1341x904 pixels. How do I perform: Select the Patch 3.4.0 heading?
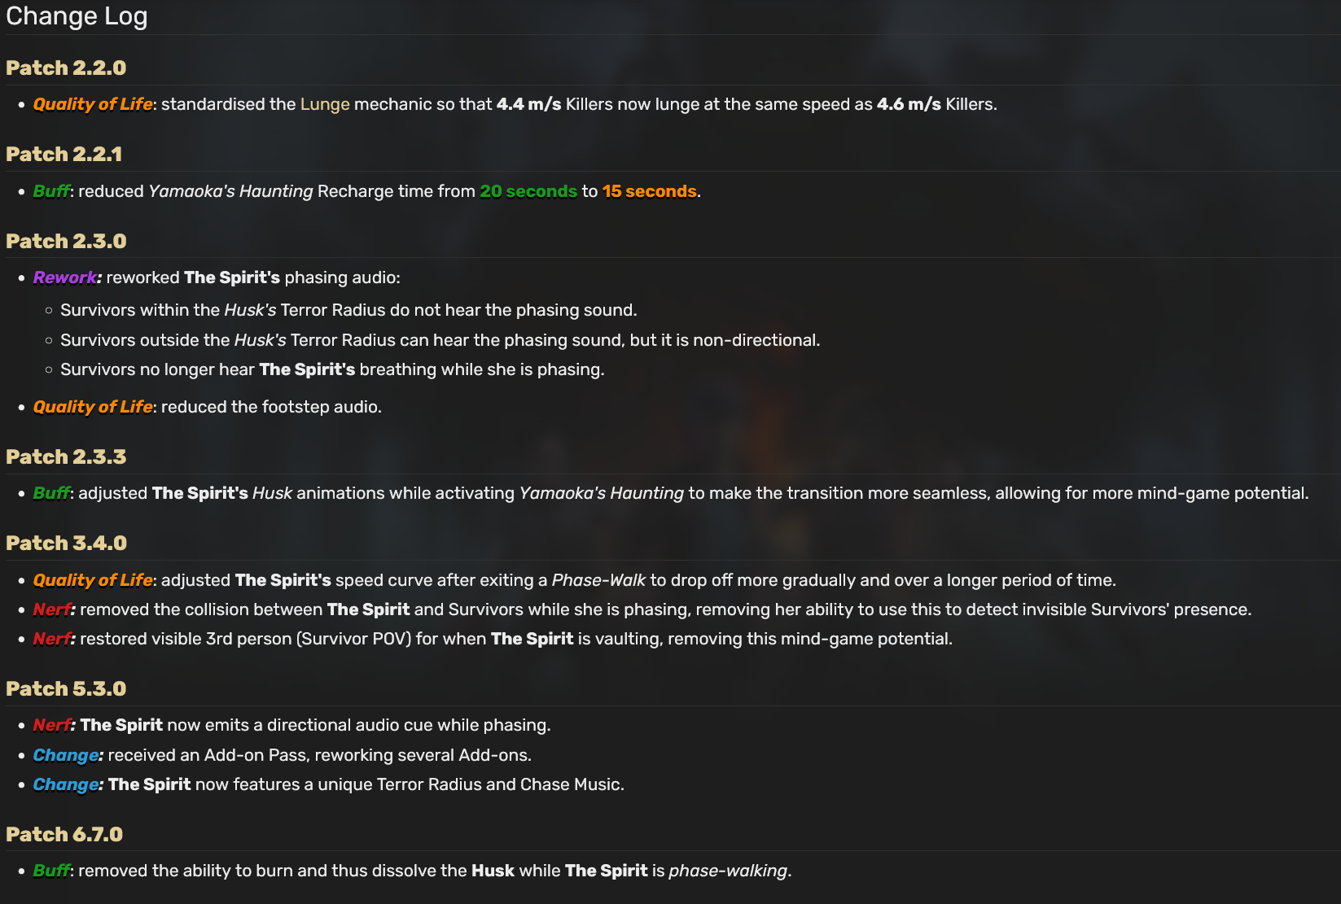click(x=67, y=543)
